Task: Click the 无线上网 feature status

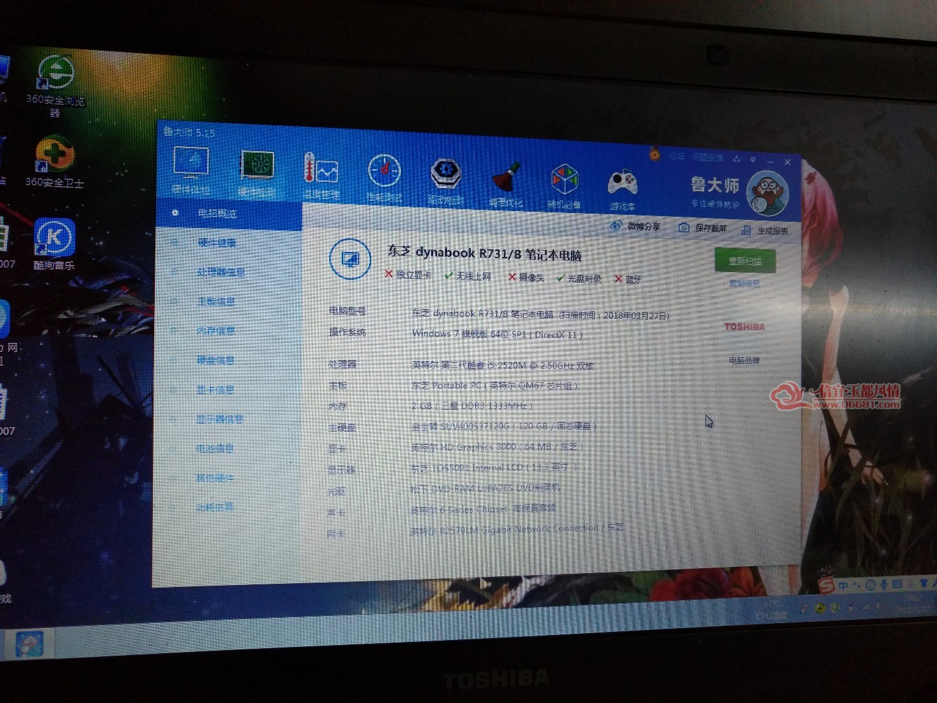Action: point(468,276)
